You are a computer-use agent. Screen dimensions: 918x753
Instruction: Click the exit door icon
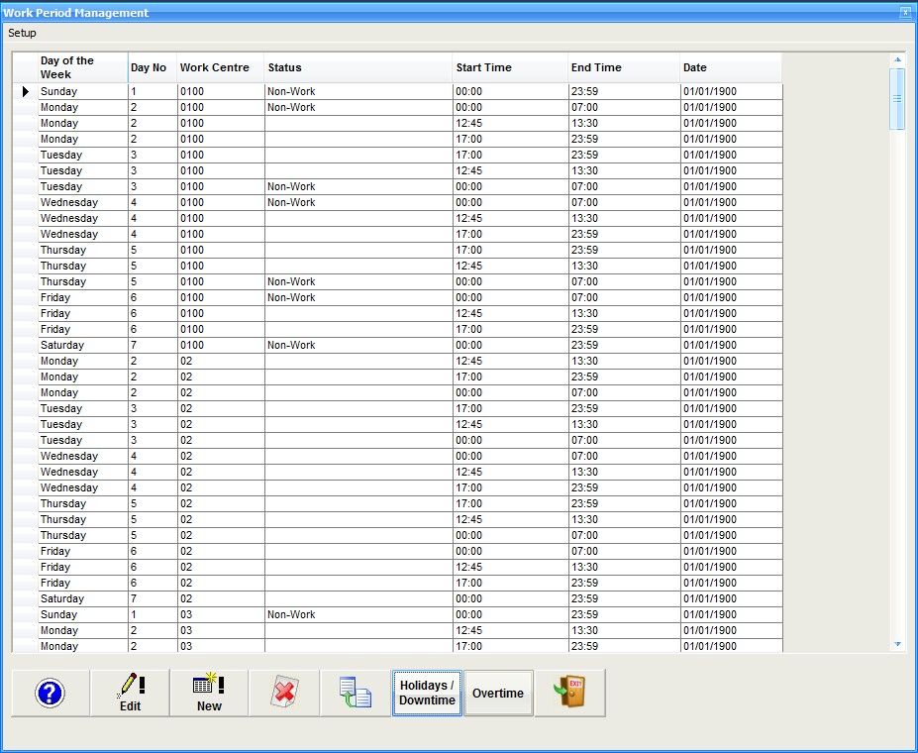(569, 693)
